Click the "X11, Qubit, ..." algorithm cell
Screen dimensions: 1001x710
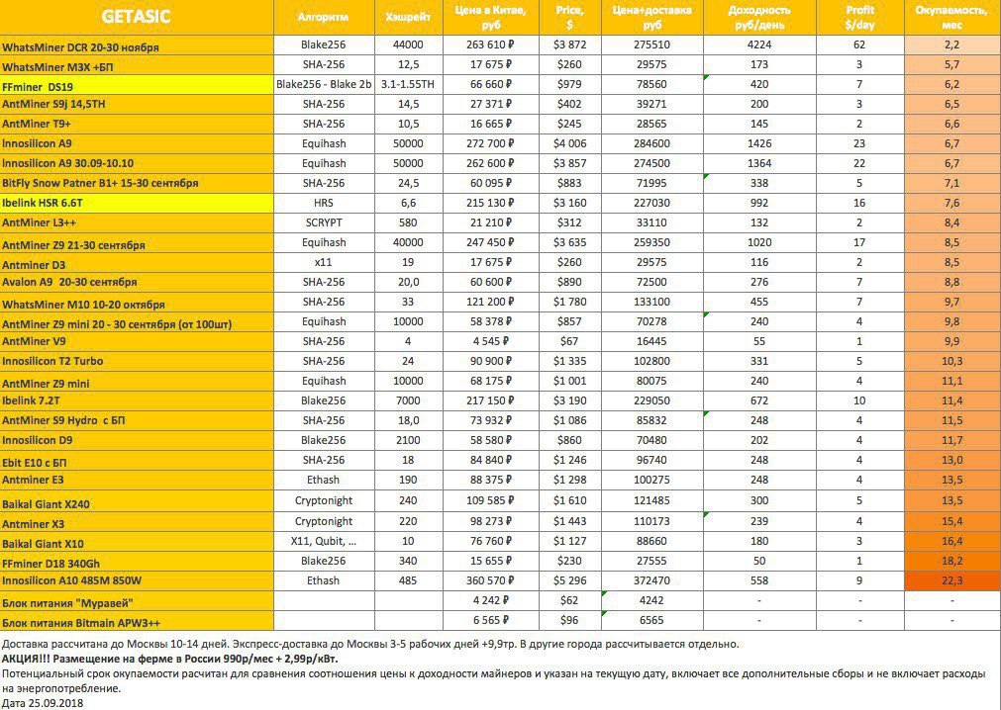(324, 541)
